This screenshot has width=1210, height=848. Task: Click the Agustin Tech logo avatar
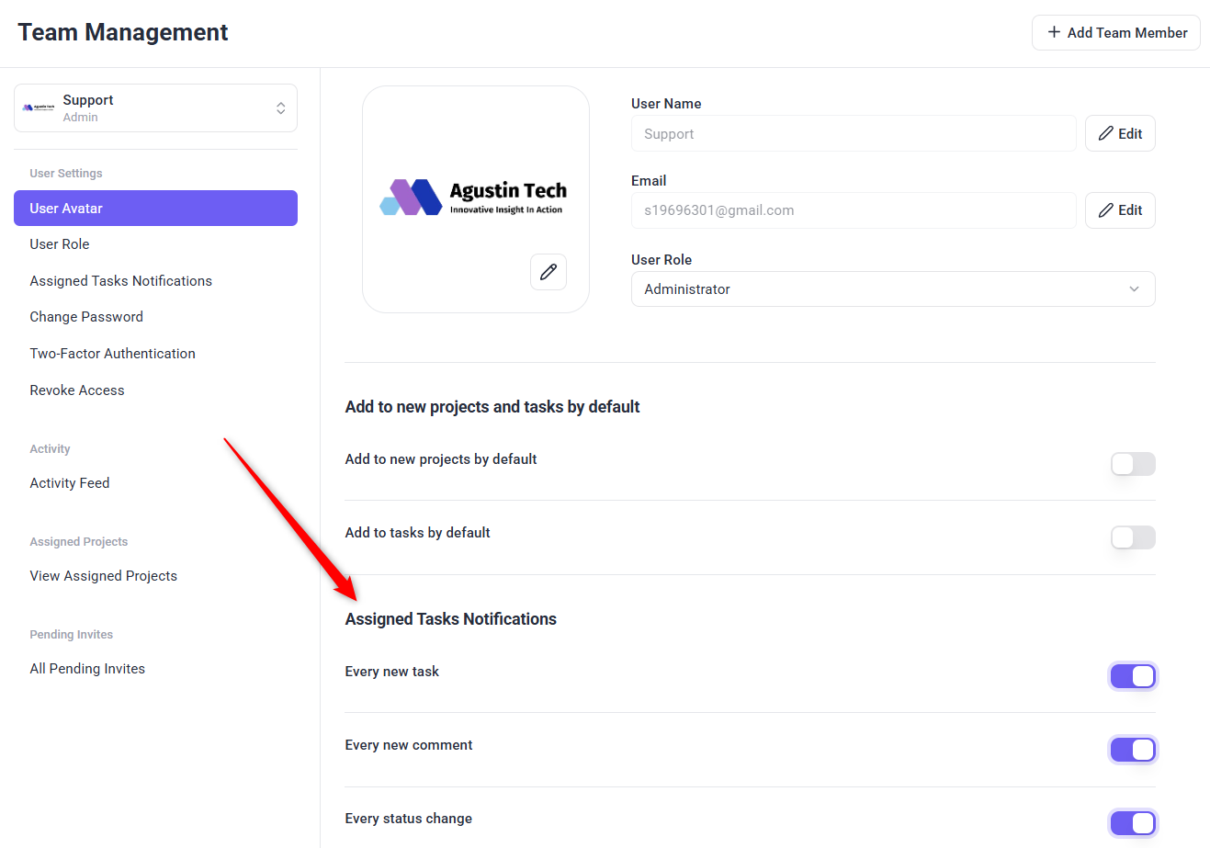pos(473,197)
